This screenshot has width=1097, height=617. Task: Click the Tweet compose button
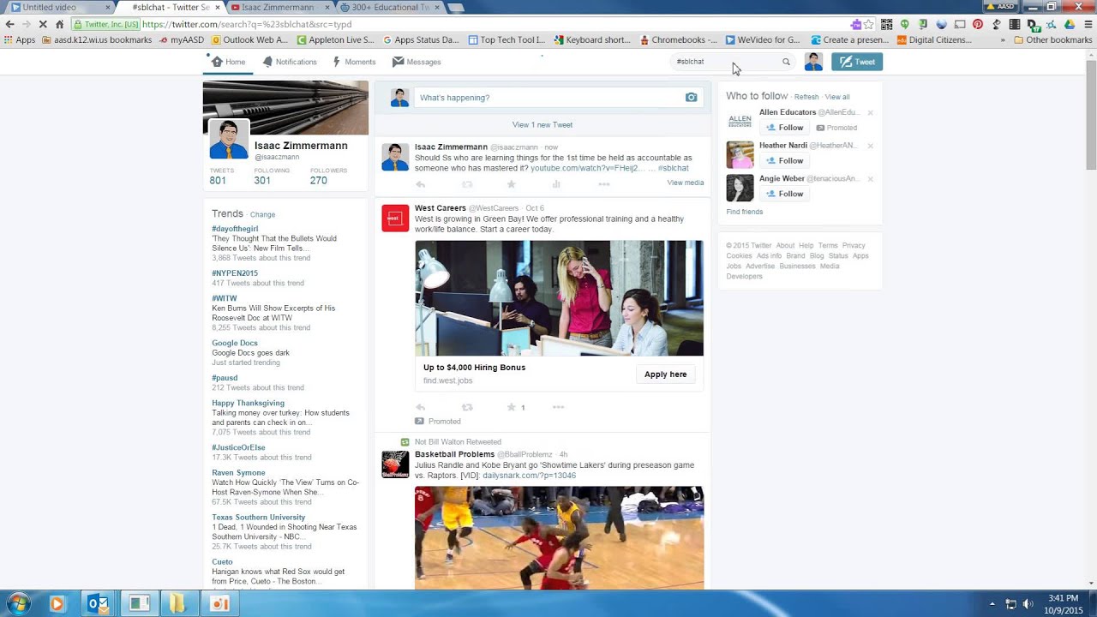[857, 62]
